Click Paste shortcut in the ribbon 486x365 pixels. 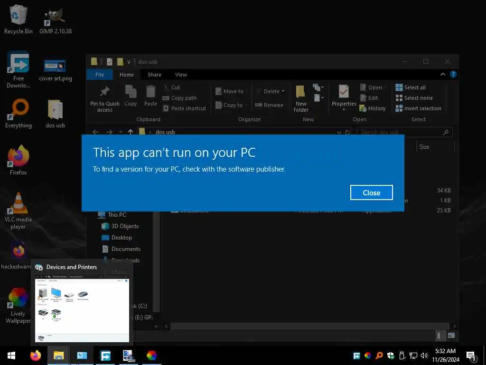[x=185, y=108]
